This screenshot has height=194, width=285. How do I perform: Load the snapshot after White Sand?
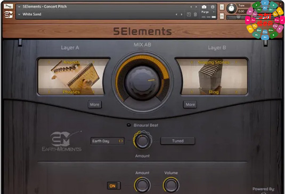coord(182,14)
